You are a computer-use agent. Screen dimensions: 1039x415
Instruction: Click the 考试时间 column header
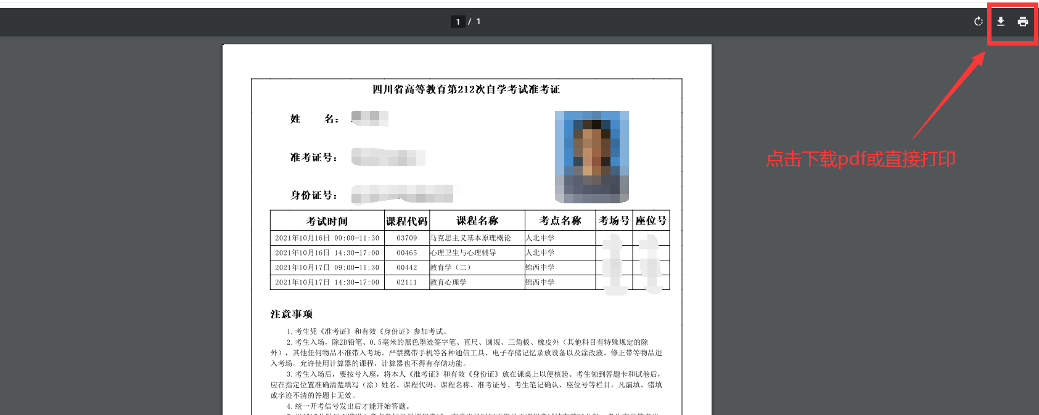[x=327, y=221]
